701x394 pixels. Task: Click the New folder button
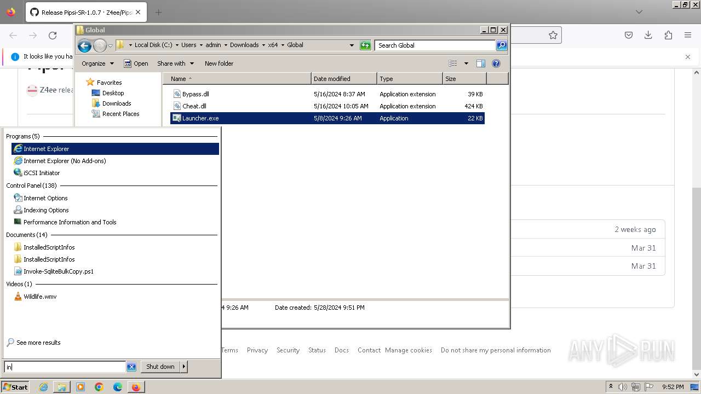click(219, 63)
